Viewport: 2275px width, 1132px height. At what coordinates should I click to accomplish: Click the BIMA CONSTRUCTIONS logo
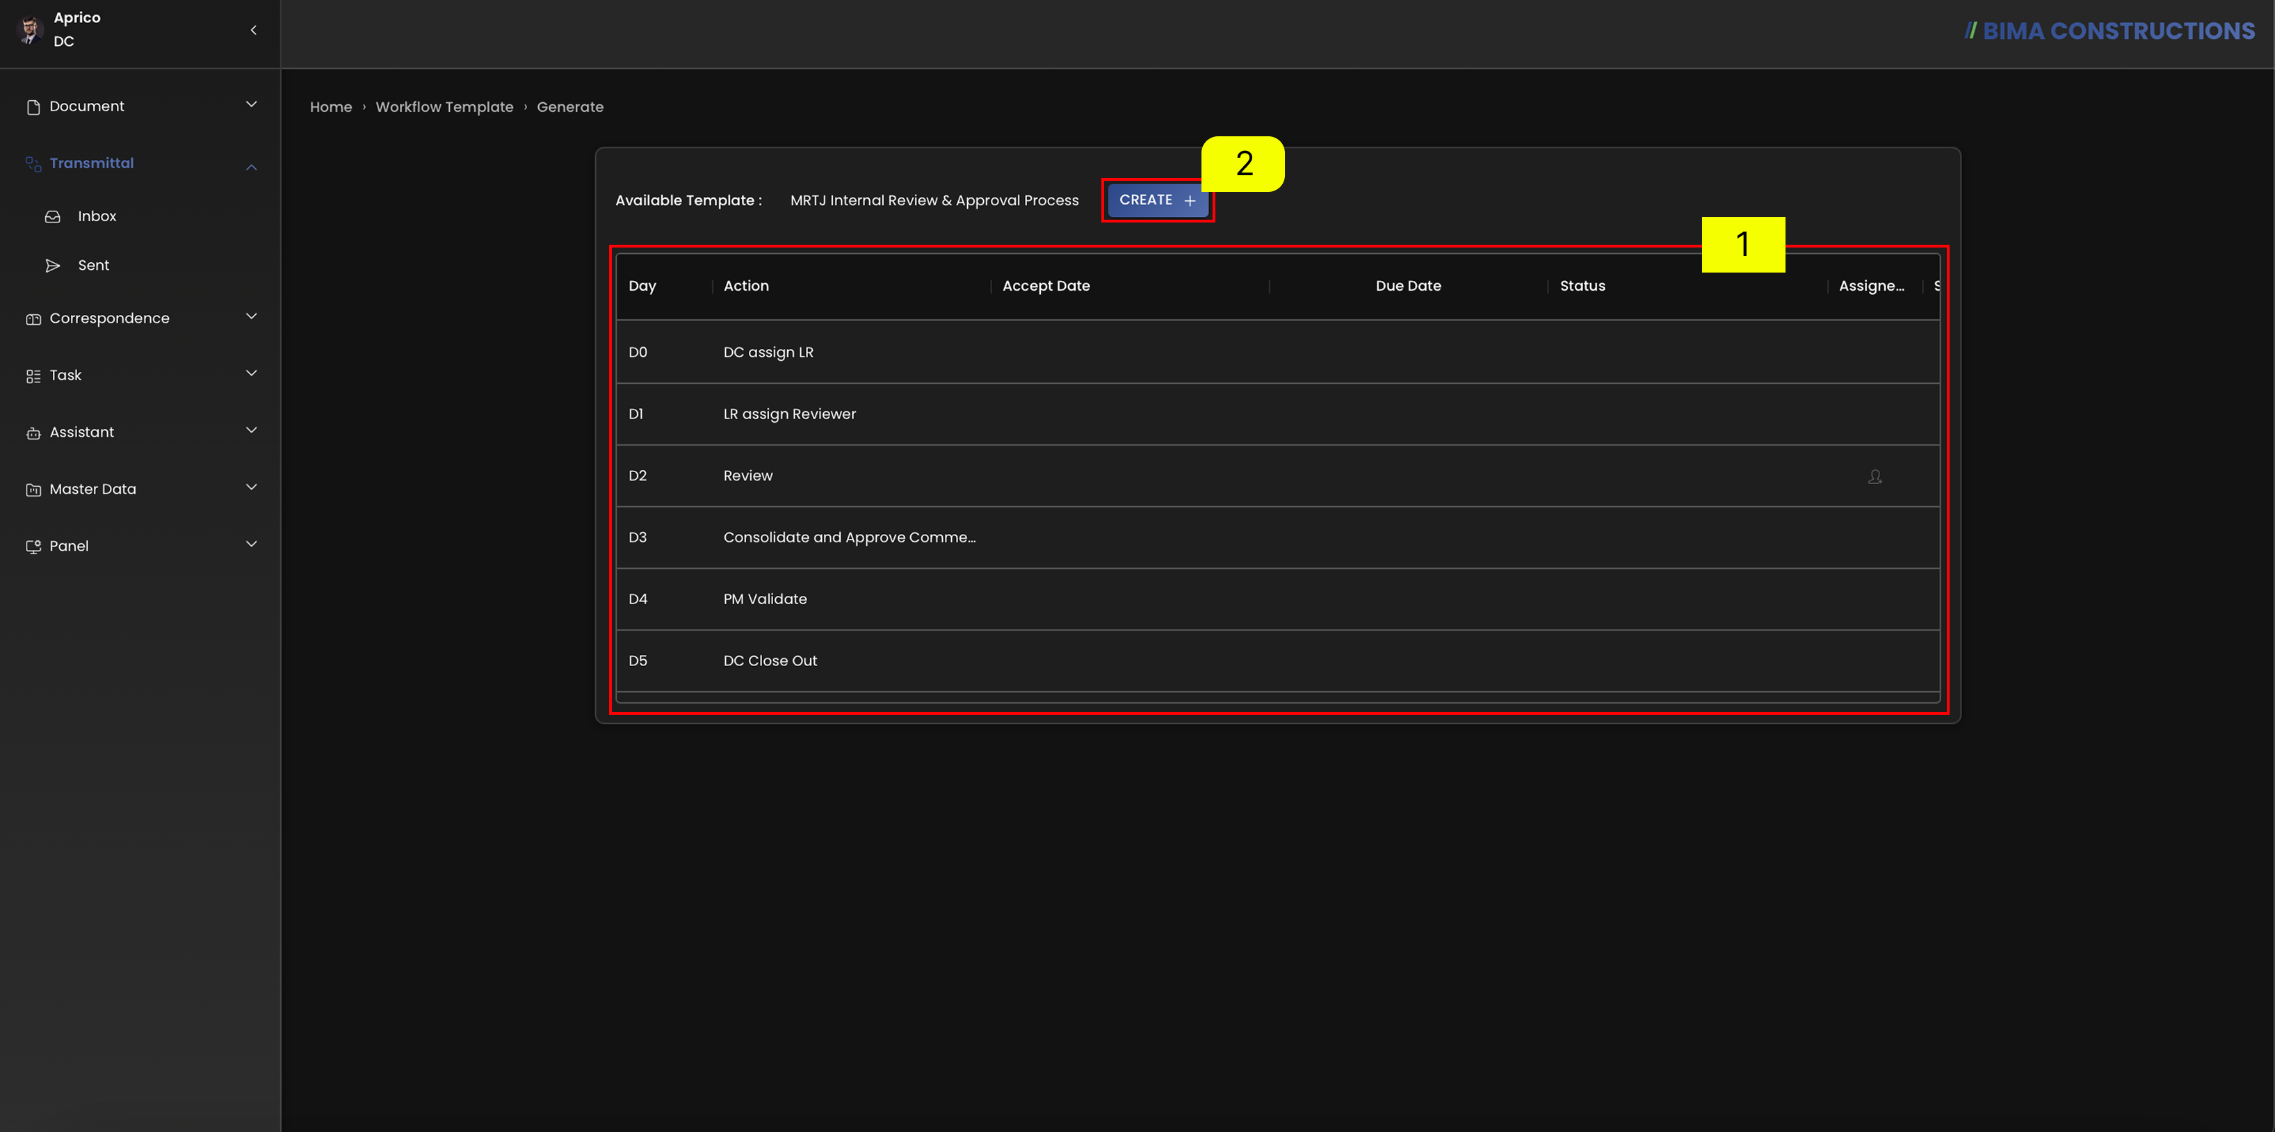click(2109, 31)
